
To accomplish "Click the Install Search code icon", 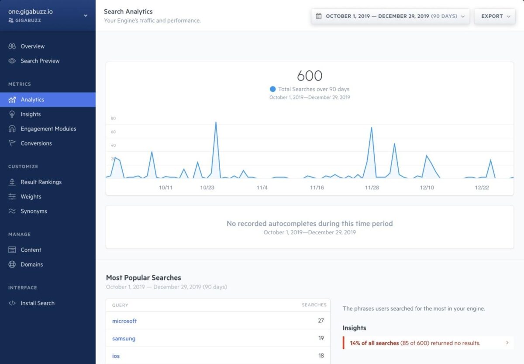I will click(11, 303).
